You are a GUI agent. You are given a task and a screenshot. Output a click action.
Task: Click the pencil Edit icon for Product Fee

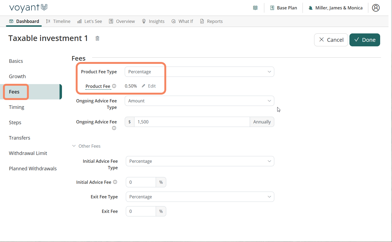click(x=144, y=86)
